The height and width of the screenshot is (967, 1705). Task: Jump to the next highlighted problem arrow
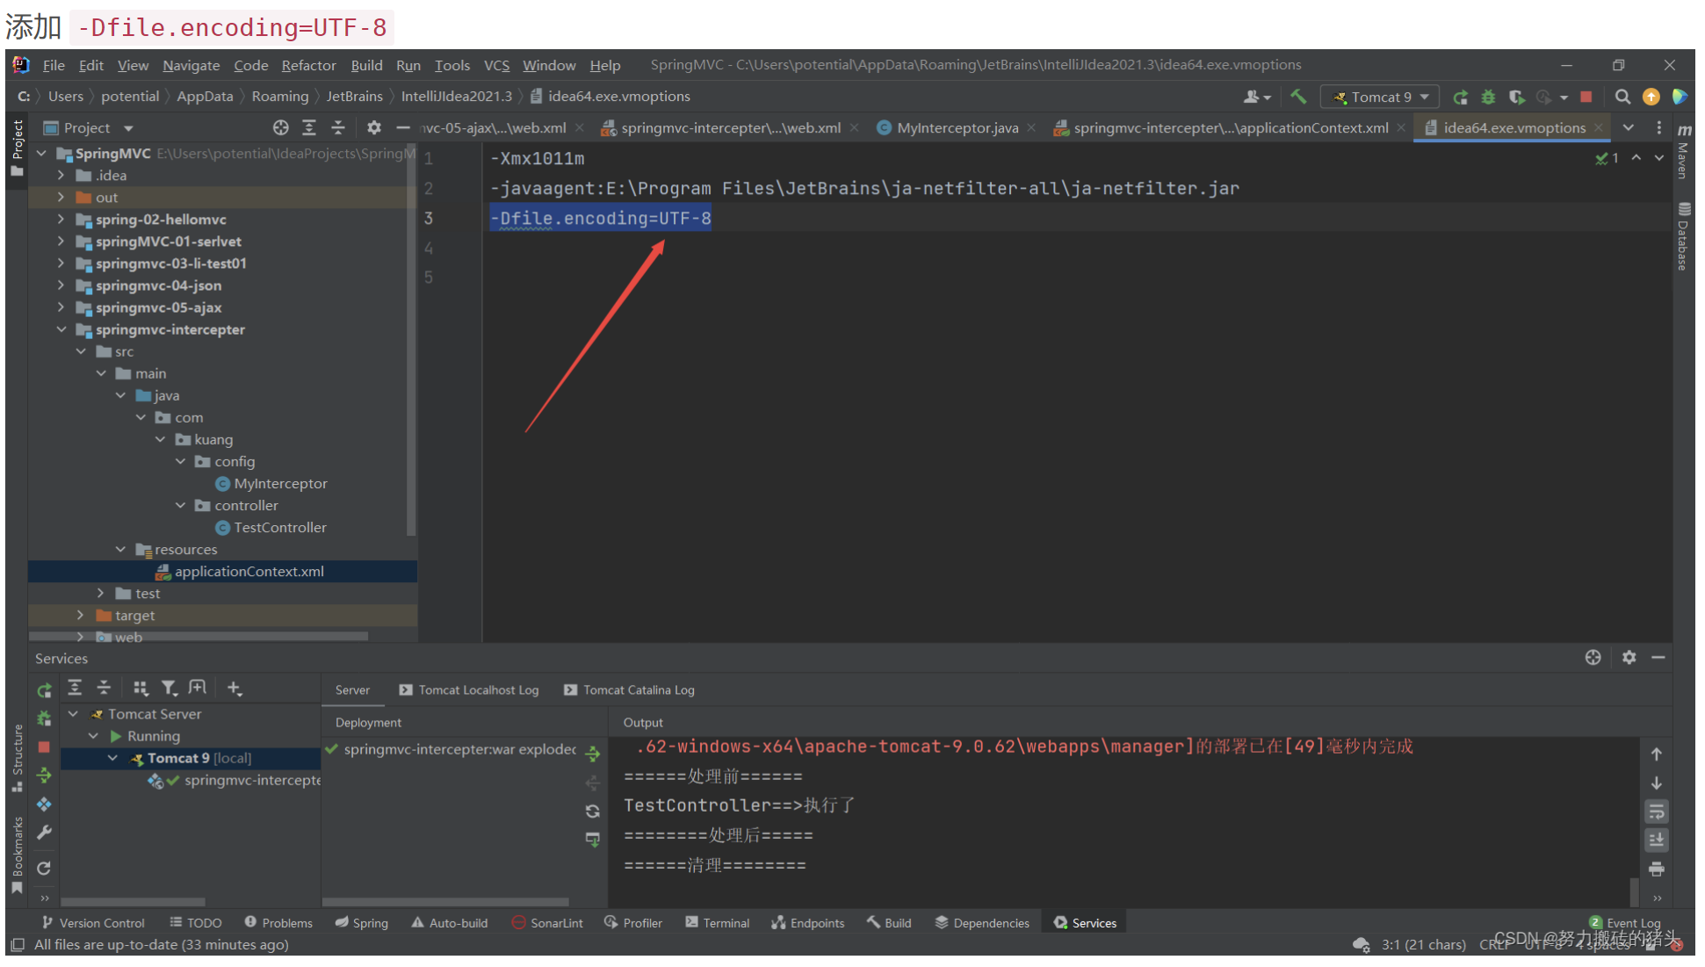1659,158
